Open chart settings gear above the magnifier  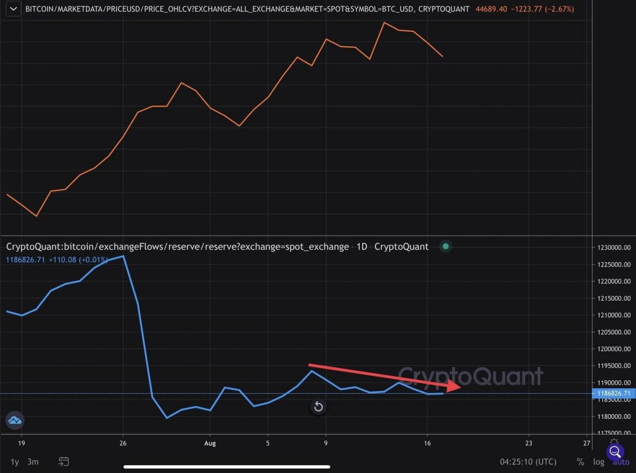click(x=615, y=441)
